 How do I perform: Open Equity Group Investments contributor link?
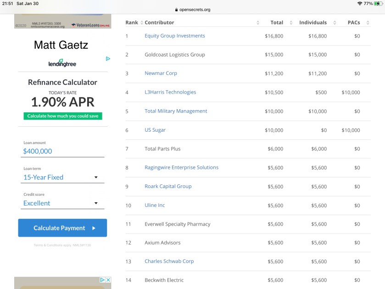pos(175,36)
